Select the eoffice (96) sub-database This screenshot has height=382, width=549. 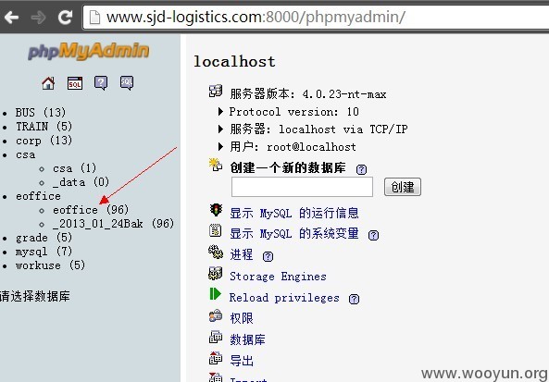pos(91,210)
